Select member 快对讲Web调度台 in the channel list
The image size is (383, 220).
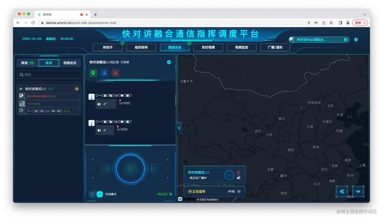point(49,96)
